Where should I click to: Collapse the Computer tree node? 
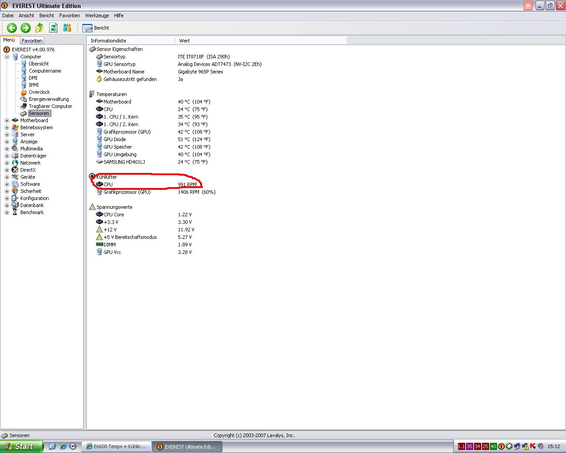tap(7, 57)
